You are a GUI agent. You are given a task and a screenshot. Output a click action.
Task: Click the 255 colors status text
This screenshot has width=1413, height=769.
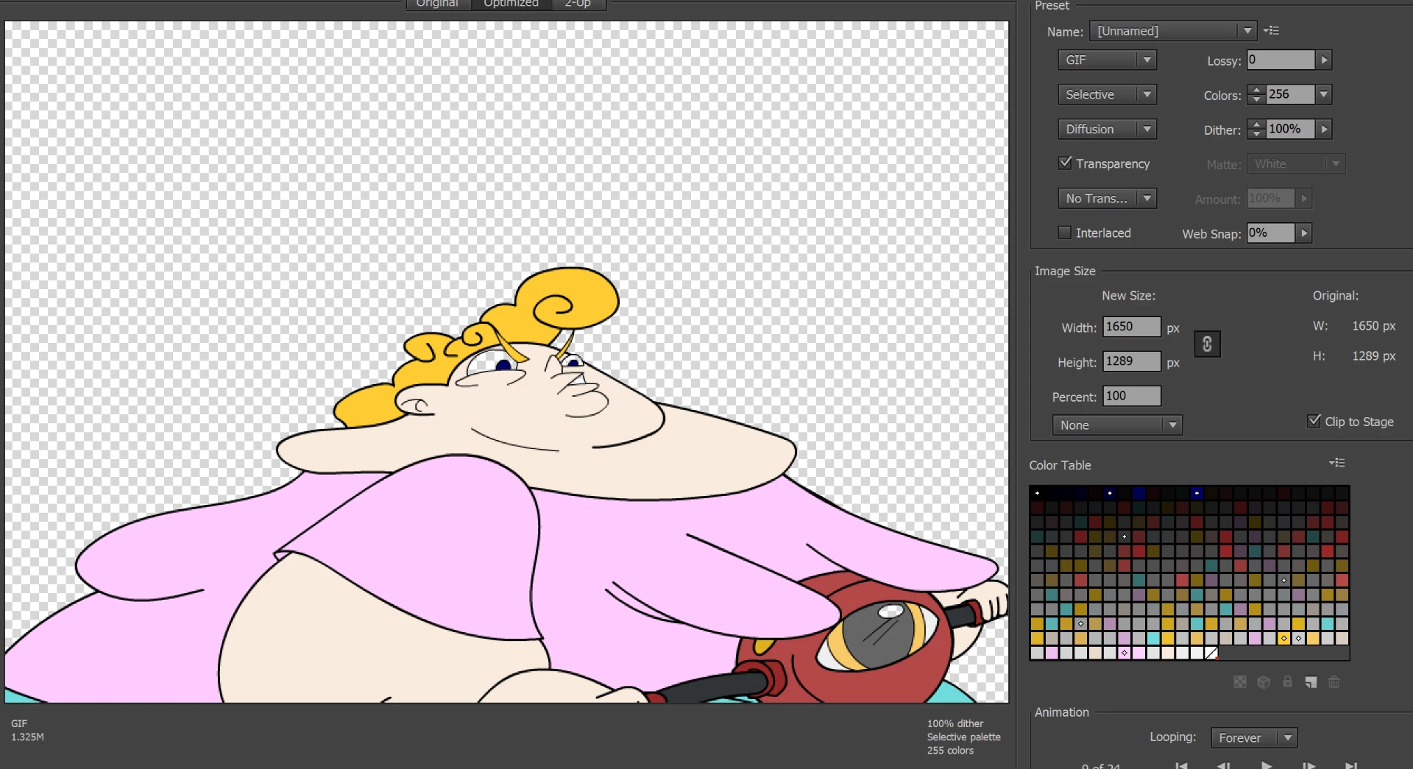[x=950, y=751]
